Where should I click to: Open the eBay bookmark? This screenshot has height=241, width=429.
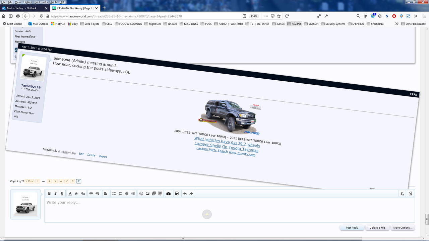coord(73,24)
